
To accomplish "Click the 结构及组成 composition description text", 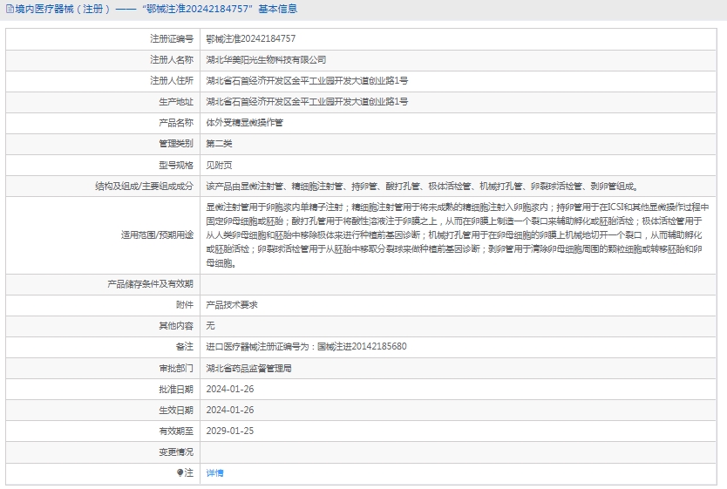I will 422,186.
